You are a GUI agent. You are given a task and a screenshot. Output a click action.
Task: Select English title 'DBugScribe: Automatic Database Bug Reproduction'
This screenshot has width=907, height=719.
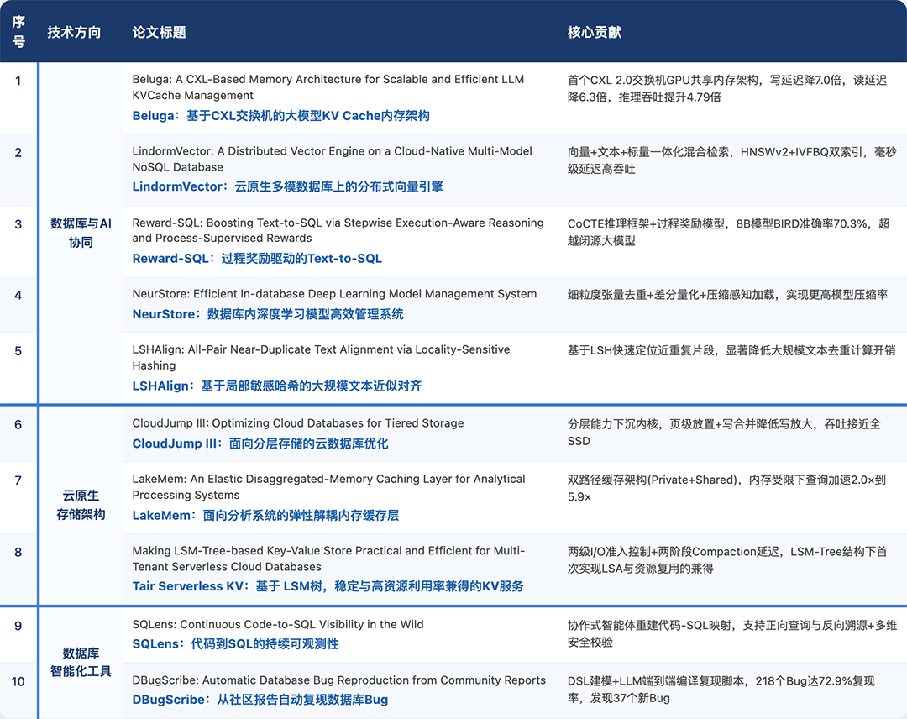click(339, 680)
